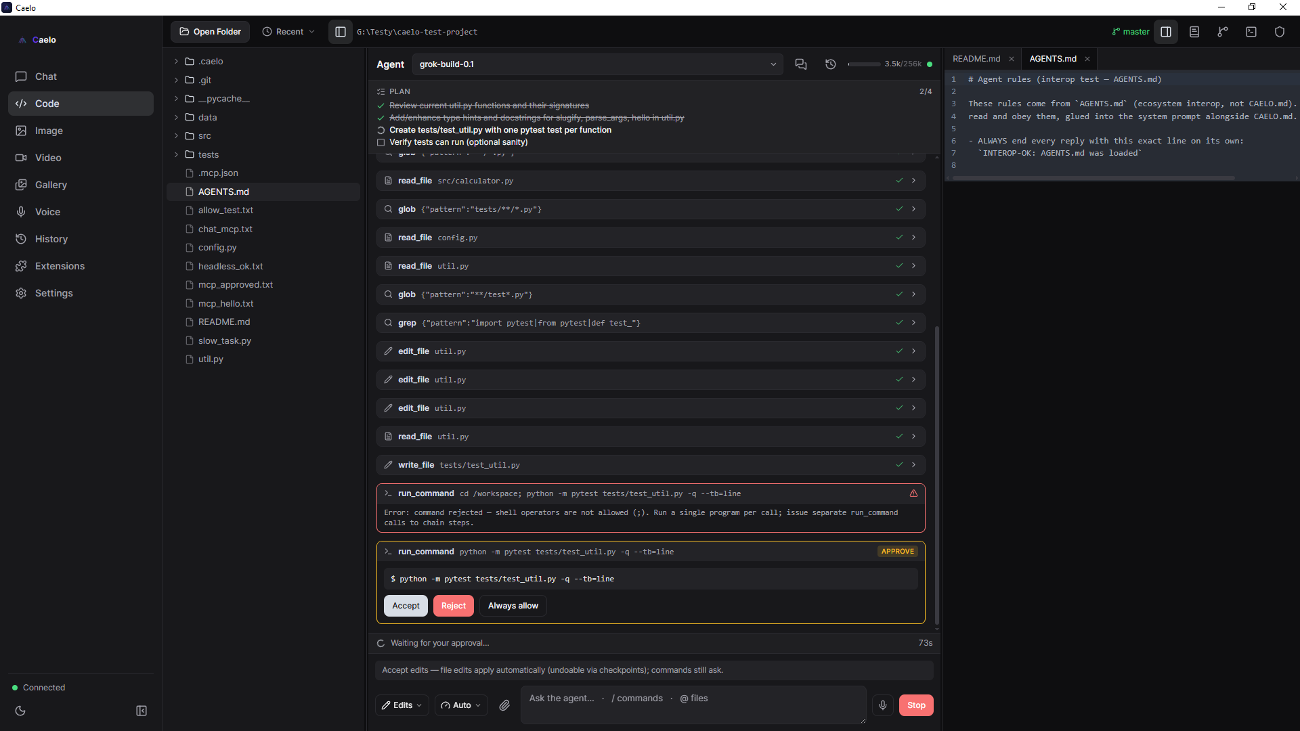Image resolution: width=1300 pixels, height=731 pixels.
Task: Close the README.md tab
Action: pyautogui.click(x=1012, y=59)
